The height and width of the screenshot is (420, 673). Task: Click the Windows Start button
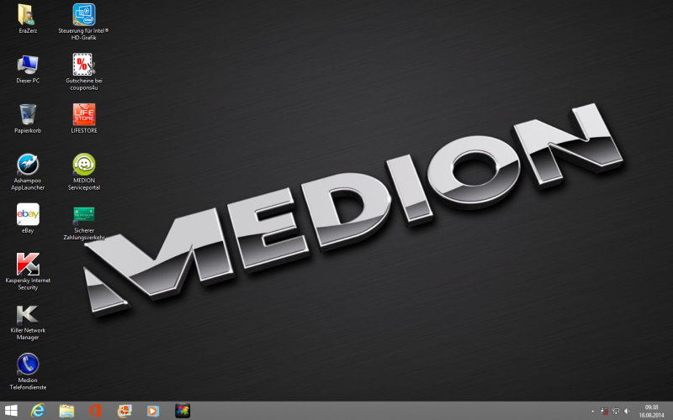pos(11,411)
